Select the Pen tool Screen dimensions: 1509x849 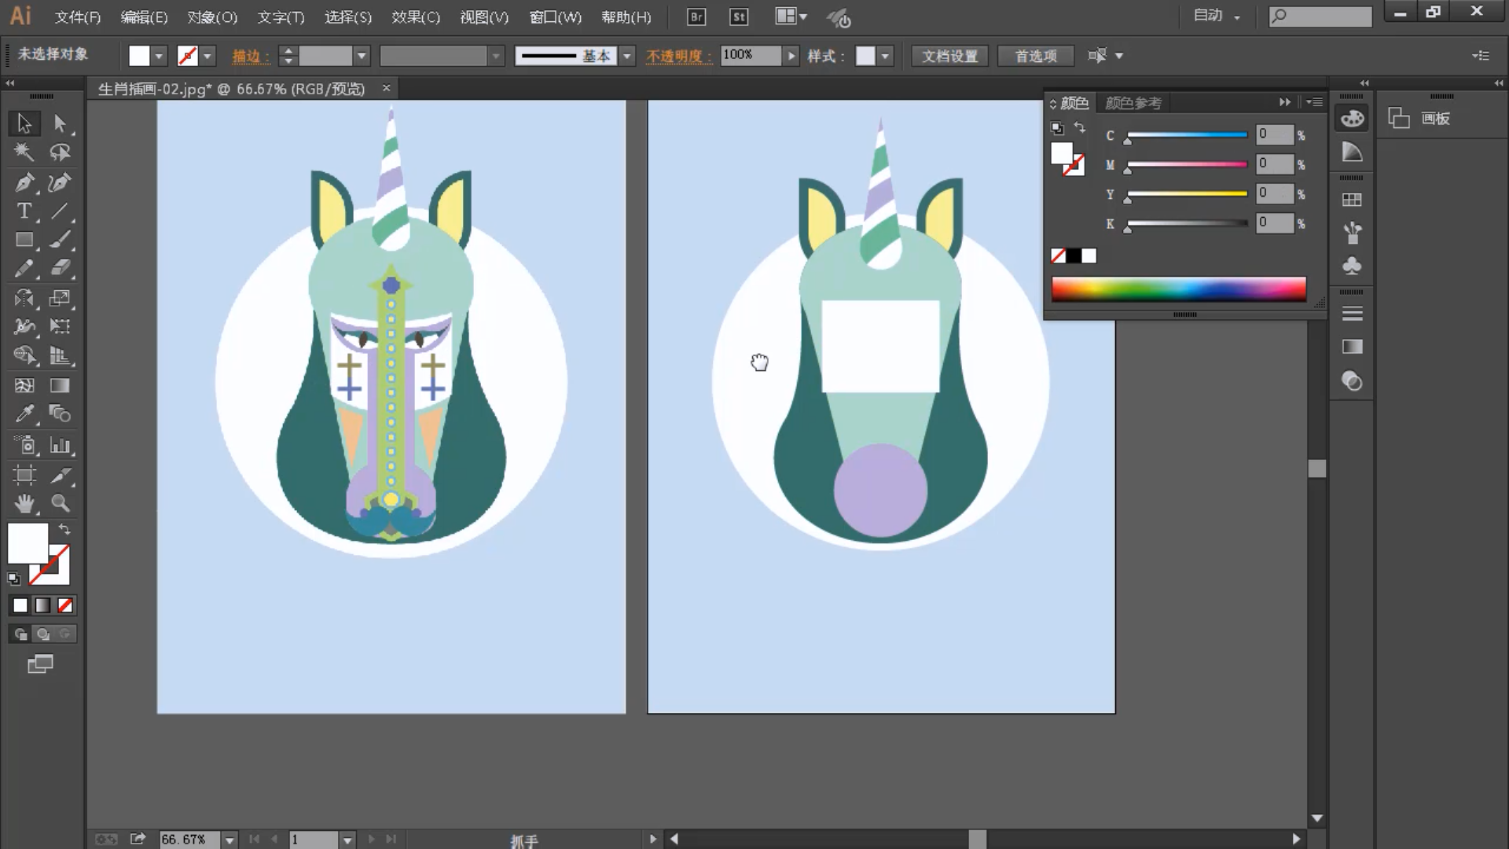click(24, 182)
